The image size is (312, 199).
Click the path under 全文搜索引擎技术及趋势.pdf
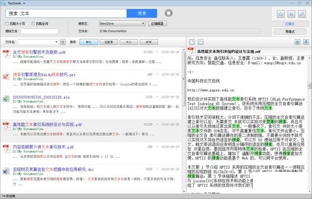click(x=28, y=57)
